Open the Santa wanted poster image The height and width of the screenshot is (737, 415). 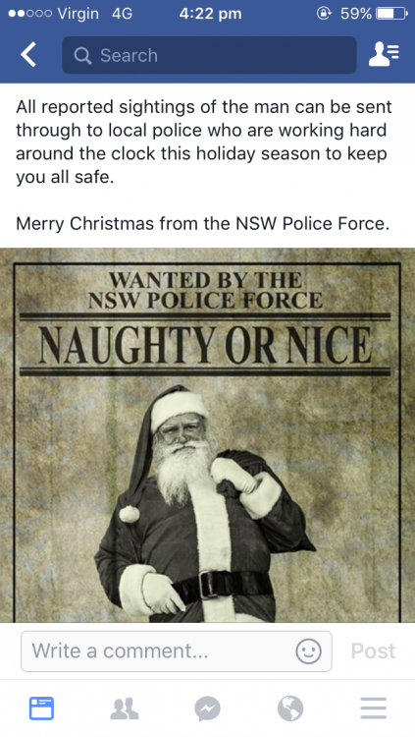coord(208,435)
